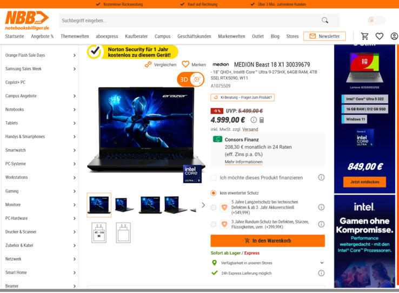399x293 pixels.
Task: Expand the Tablets category arrow
Action: pyautogui.click(x=74, y=123)
